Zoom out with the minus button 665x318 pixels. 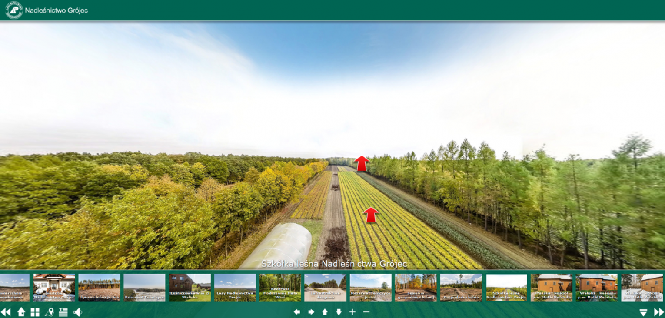366,312
